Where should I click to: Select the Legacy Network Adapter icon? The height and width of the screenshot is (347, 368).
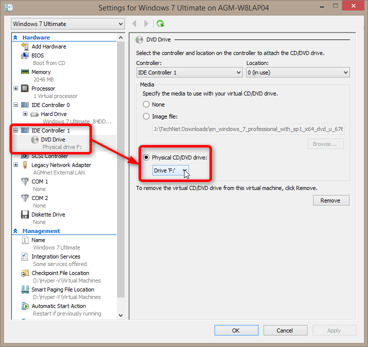click(25, 165)
